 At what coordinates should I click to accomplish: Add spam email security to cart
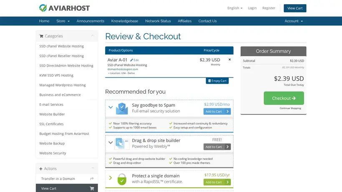(217, 112)
